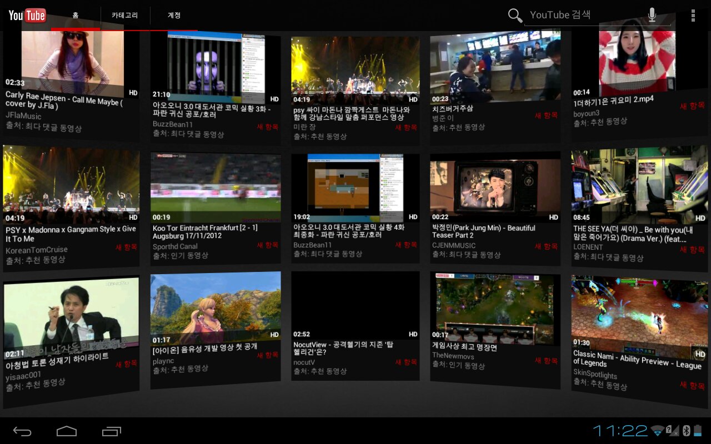Tap the Bluetooth status icon
711x444 pixels.
point(686,430)
